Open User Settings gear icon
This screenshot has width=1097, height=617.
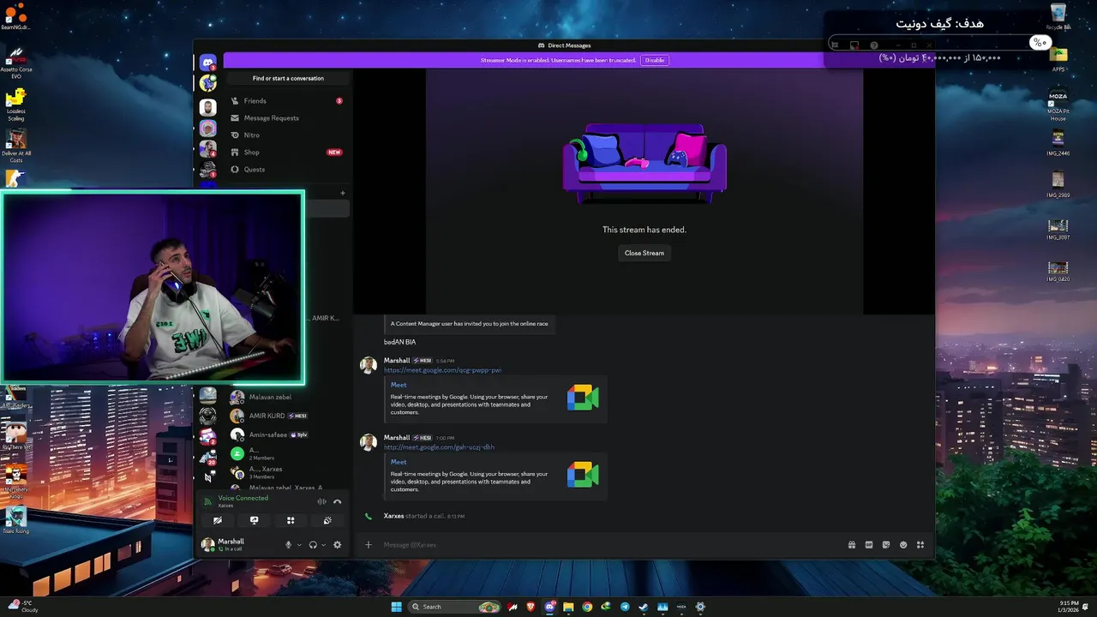[337, 545]
